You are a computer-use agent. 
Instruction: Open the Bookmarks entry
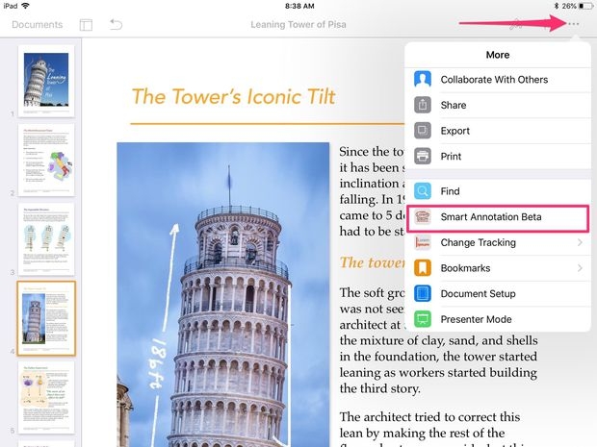[x=498, y=268]
